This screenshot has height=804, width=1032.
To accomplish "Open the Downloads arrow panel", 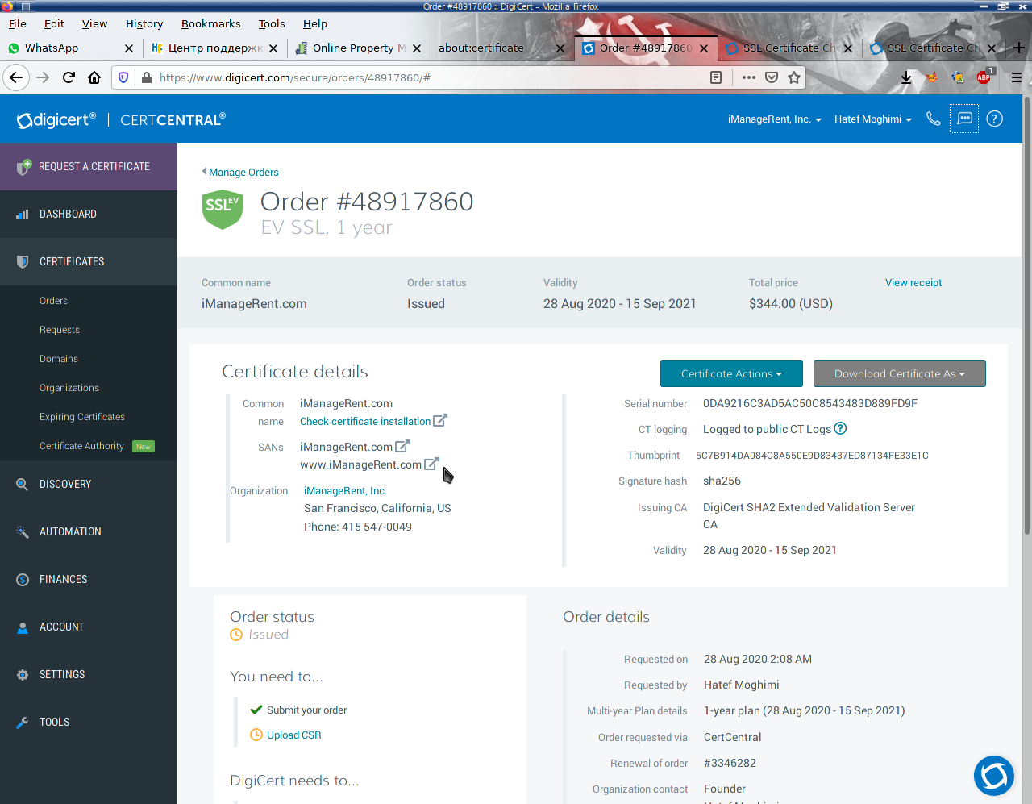I will point(906,77).
